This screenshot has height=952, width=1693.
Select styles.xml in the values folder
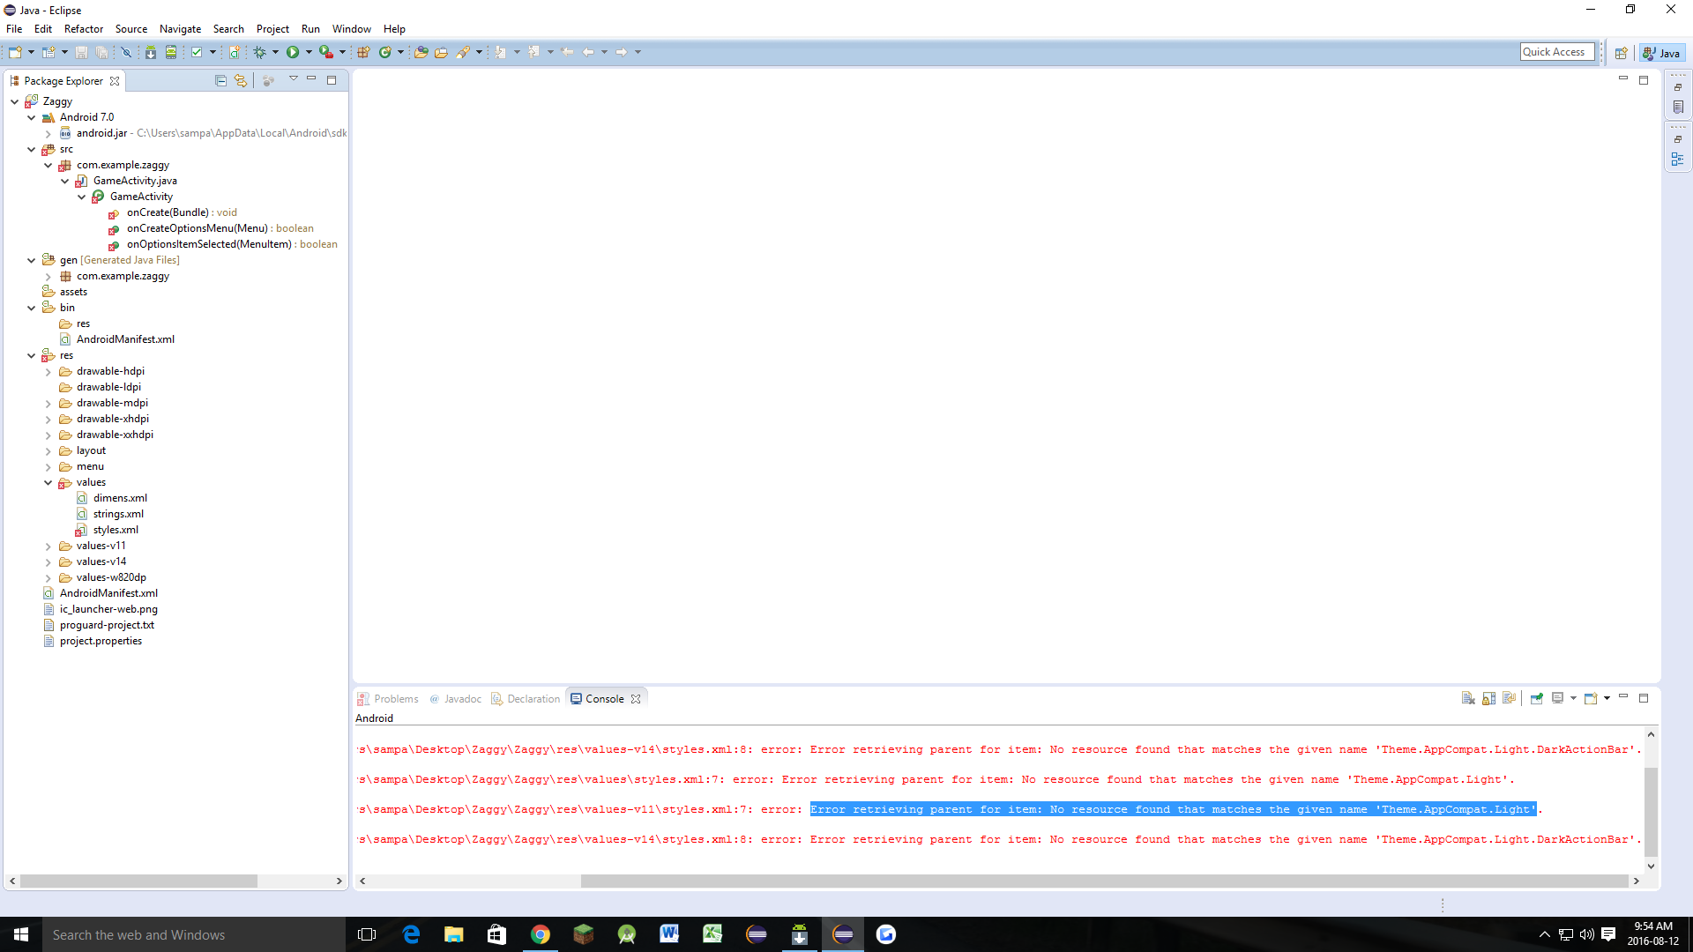116,530
